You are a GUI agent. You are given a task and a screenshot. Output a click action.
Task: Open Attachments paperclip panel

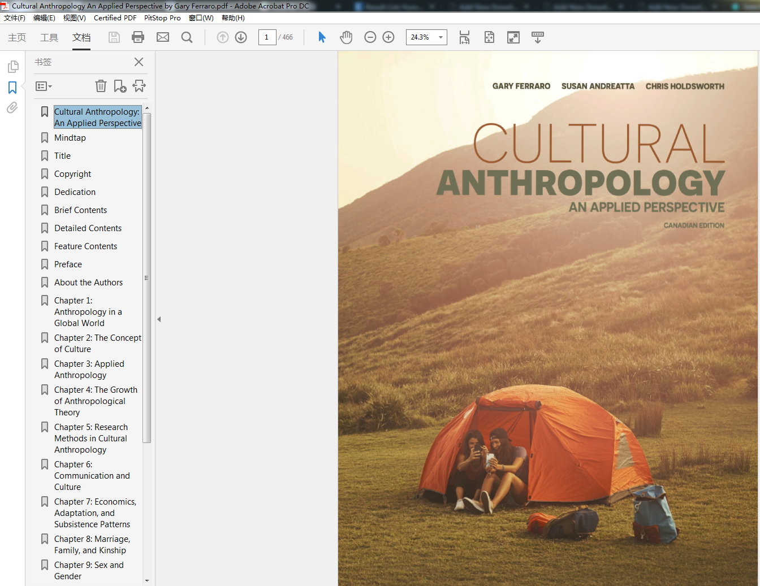tap(12, 107)
